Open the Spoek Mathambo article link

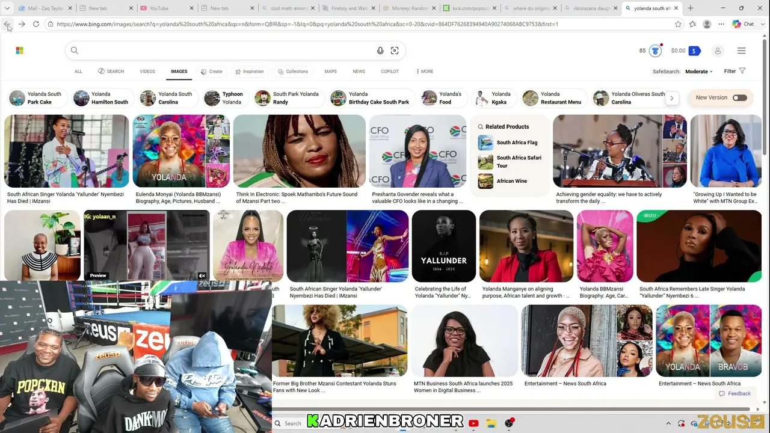[297, 198]
